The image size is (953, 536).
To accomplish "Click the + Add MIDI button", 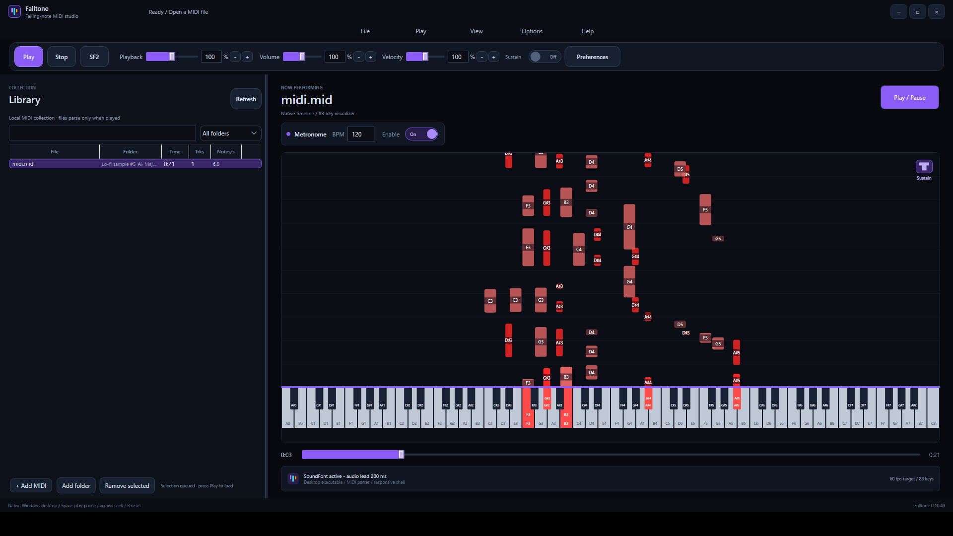I will [31, 485].
